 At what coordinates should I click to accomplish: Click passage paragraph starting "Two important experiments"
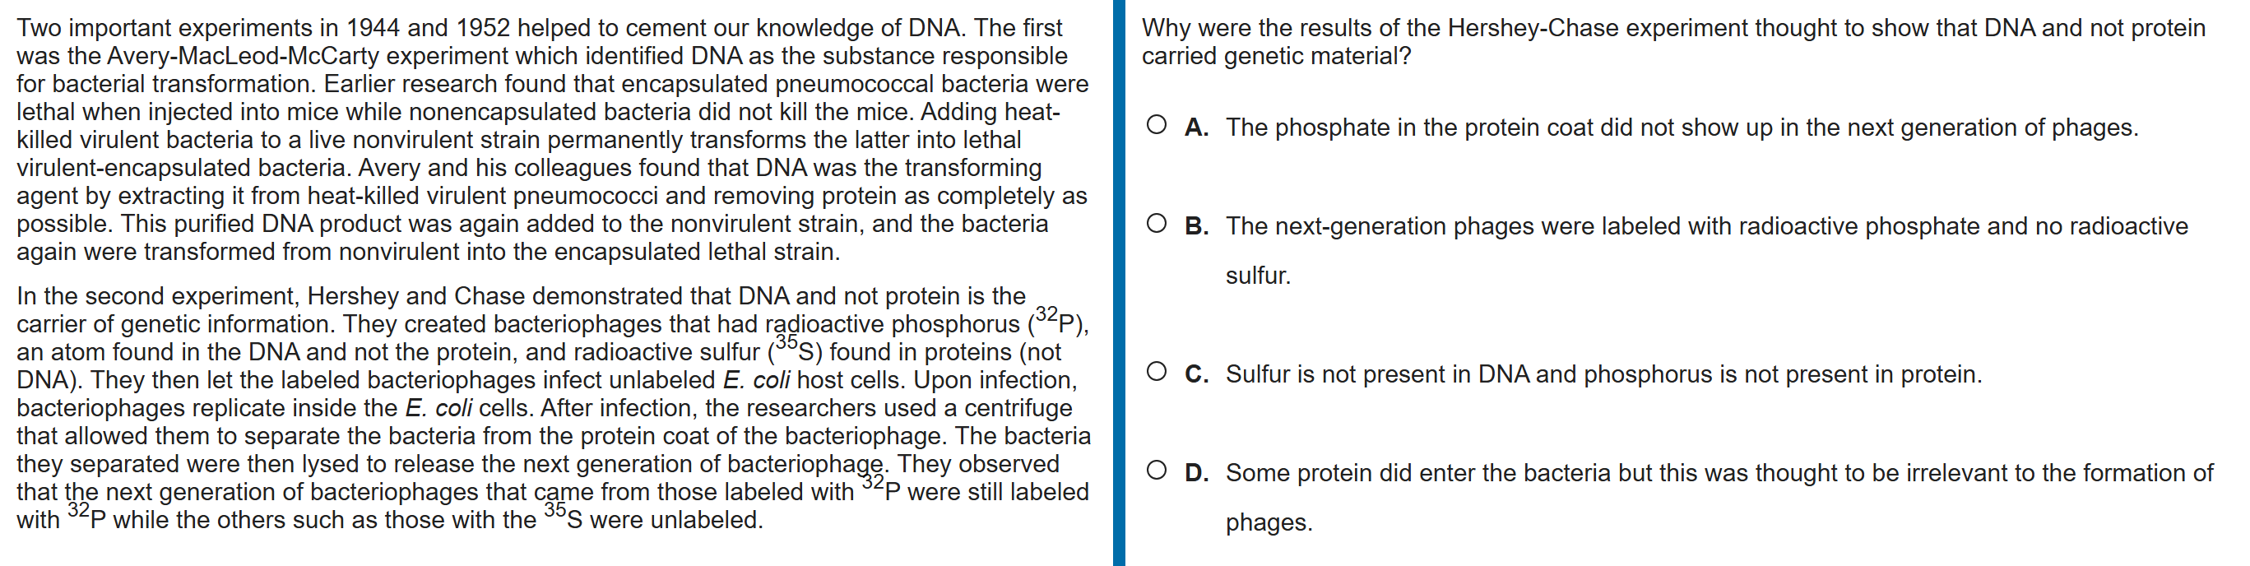coord(552,140)
